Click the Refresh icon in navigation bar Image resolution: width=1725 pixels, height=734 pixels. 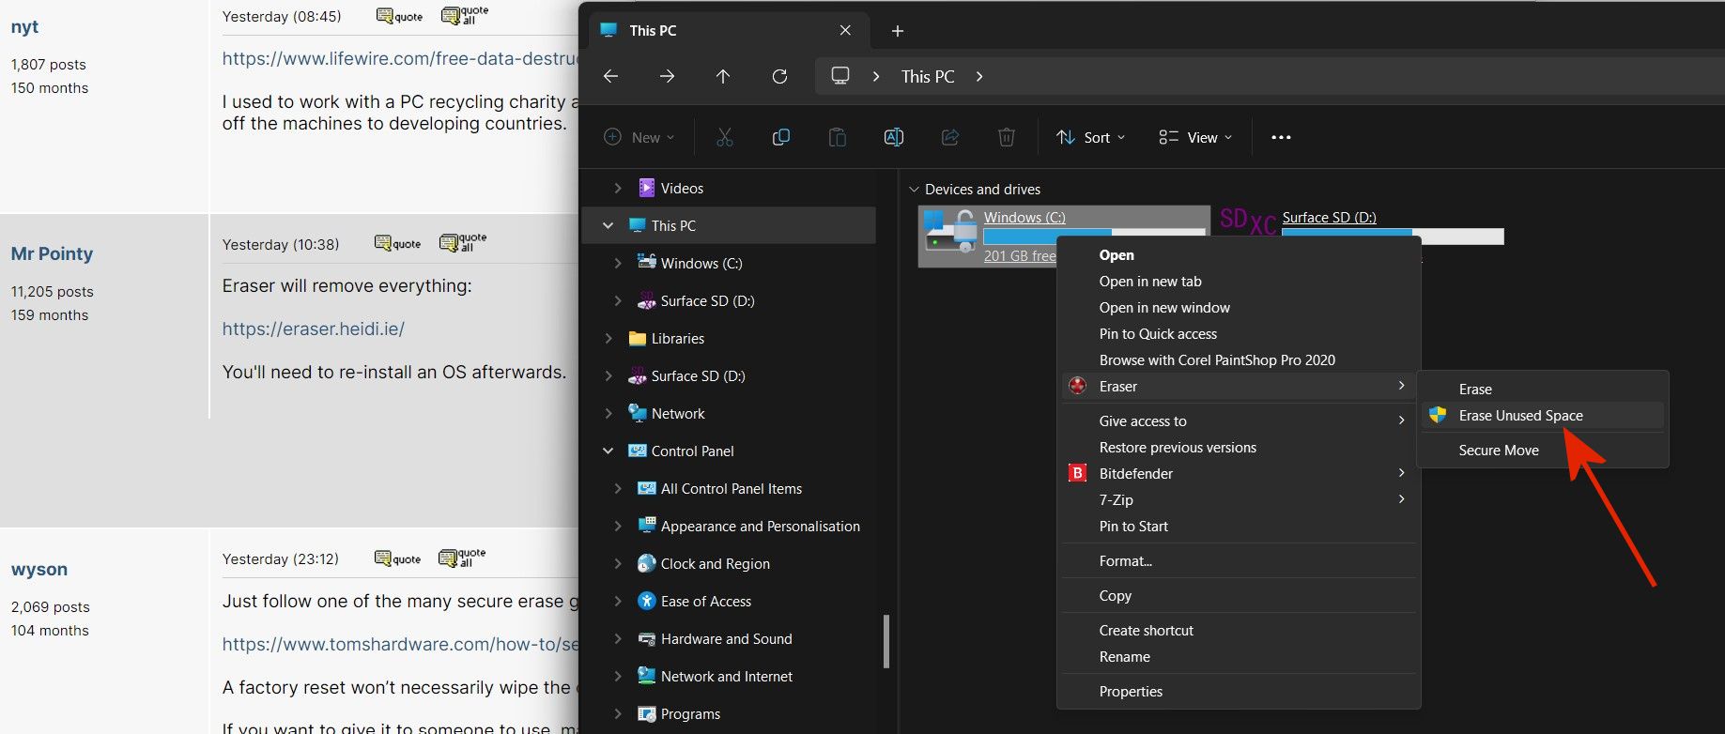point(779,76)
